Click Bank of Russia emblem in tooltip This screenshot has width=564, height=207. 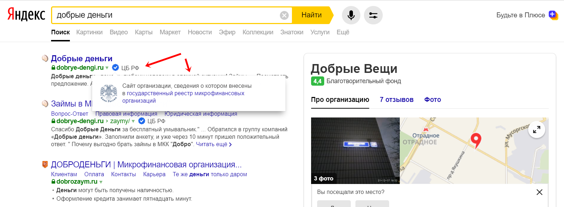click(x=109, y=93)
